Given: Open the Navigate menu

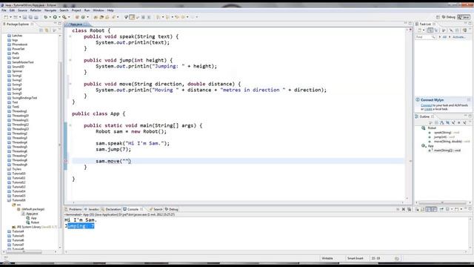Looking at the screenshot, I should tap(50, 10).
